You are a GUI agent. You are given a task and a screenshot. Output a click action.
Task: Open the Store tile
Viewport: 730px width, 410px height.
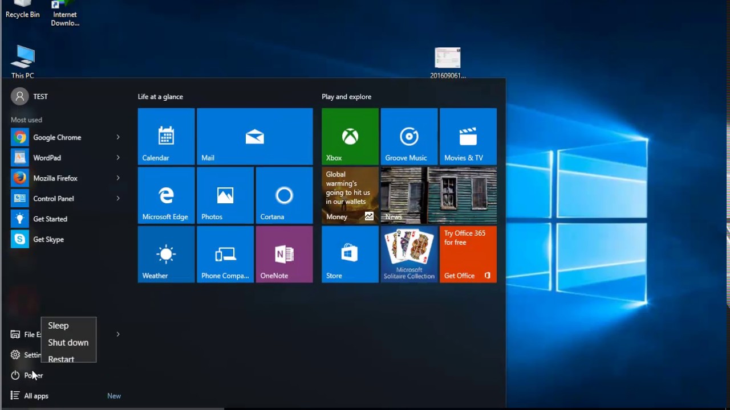(x=350, y=255)
